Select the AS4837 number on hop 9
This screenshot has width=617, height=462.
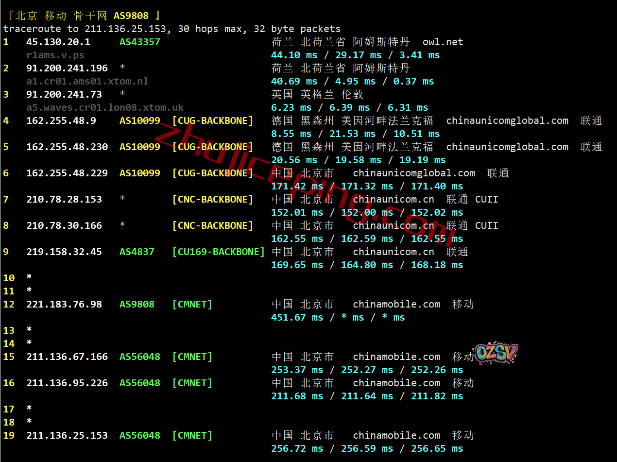pos(137,252)
